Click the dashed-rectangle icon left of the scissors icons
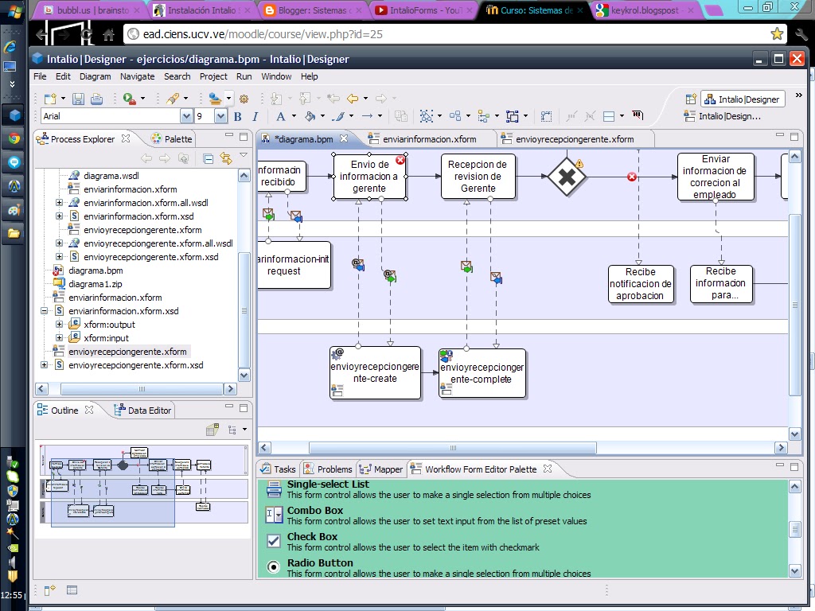 pyautogui.click(x=546, y=116)
